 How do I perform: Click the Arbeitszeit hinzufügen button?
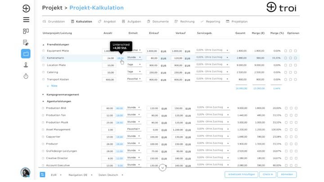click(241, 174)
